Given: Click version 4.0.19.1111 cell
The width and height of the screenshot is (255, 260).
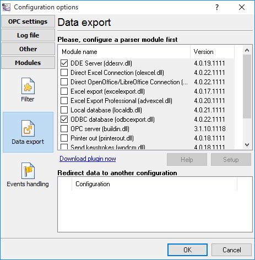Looking at the screenshot, I should click(209, 63).
